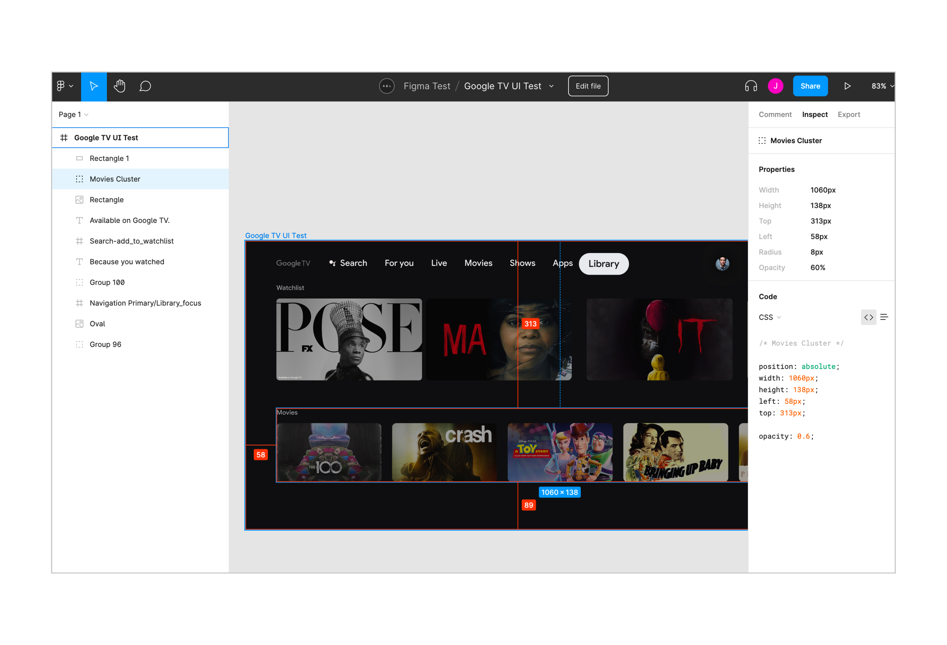Click the frame icon beside Google TV UI Test layer
The width and height of the screenshot is (947, 645).
64,138
